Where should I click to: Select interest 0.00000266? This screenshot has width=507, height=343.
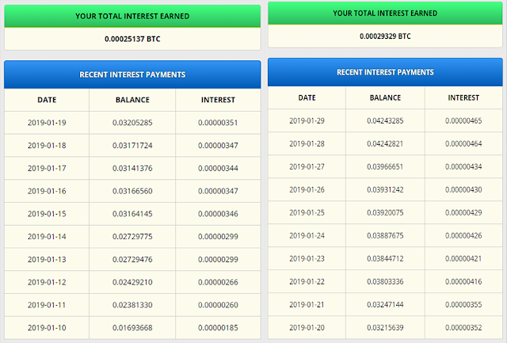point(218,282)
